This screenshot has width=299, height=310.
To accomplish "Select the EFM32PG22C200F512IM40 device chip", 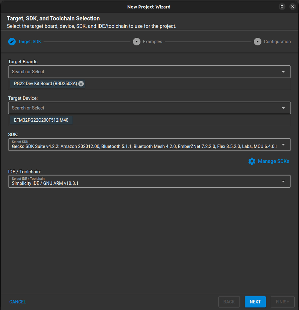I will (x=41, y=120).
